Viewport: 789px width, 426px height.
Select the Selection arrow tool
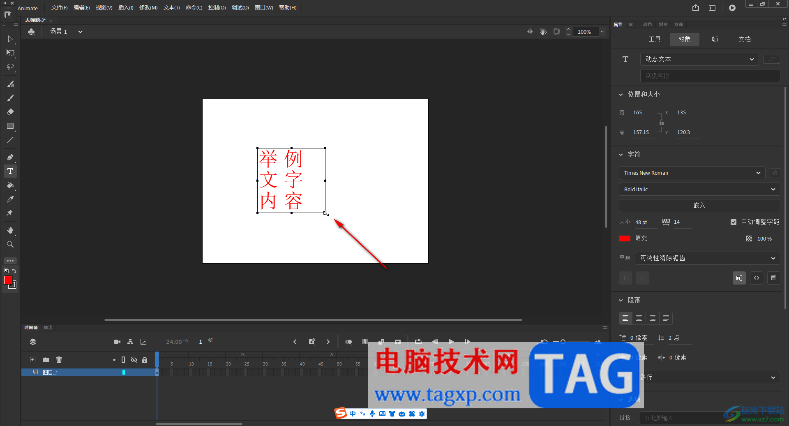click(x=10, y=39)
